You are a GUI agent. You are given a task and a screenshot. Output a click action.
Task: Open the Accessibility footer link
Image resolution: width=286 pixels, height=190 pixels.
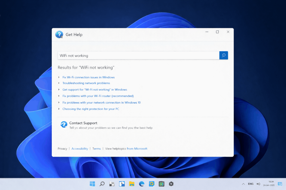[x=80, y=149]
